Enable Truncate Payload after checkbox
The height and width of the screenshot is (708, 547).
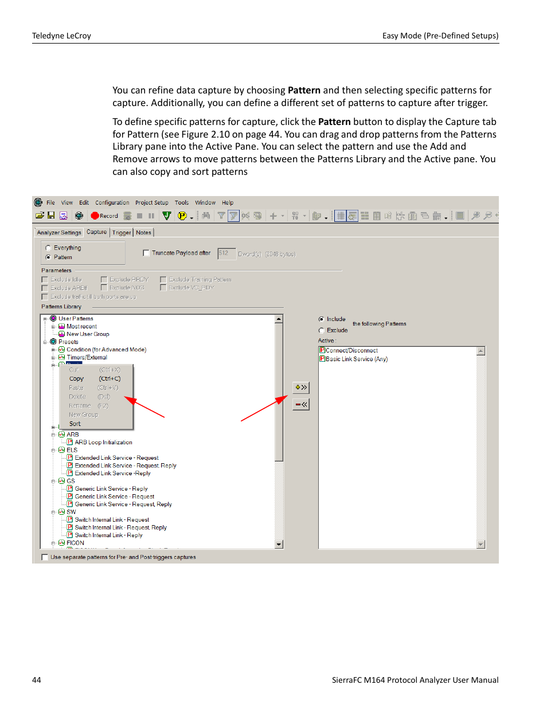146,253
